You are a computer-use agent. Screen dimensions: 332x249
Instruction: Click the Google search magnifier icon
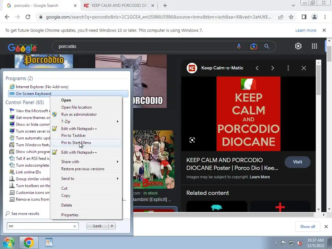click(267, 46)
